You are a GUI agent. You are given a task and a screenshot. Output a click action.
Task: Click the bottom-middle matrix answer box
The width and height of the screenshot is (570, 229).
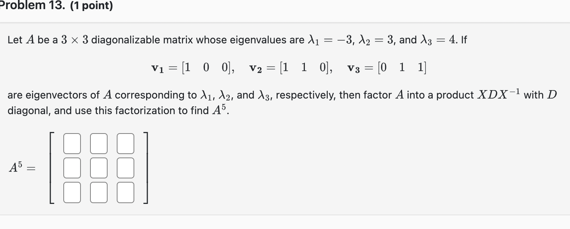[x=98, y=192]
